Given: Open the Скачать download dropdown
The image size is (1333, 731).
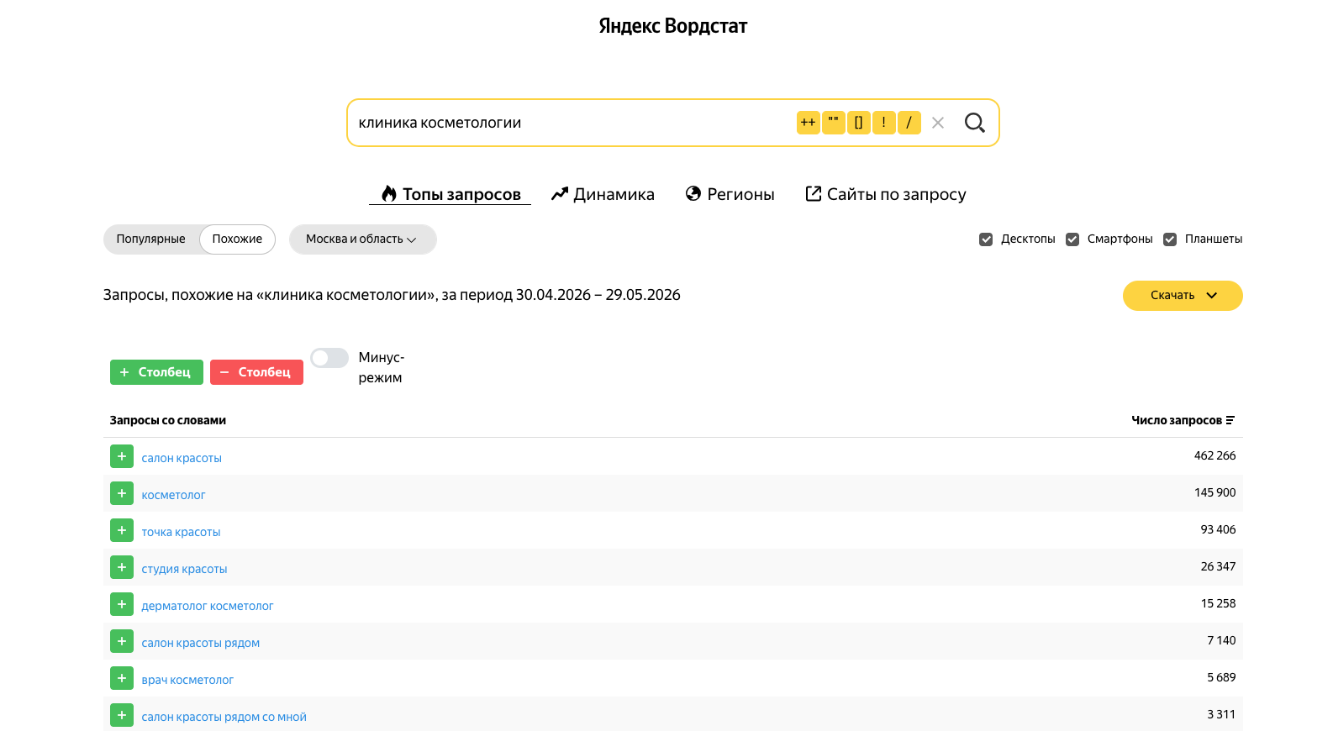Looking at the screenshot, I should [1183, 296].
